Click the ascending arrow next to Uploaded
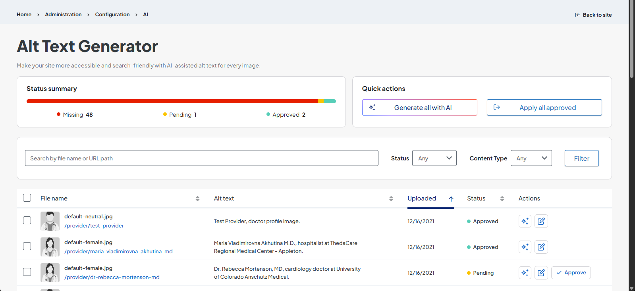Viewport: 635px width, 291px height. pyautogui.click(x=451, y=199)
